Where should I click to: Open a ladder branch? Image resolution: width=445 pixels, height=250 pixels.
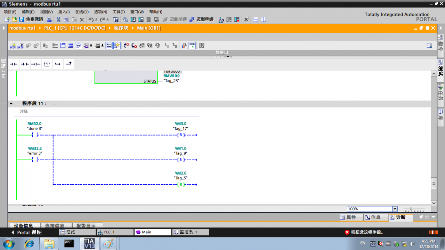[x=58, y=64]
